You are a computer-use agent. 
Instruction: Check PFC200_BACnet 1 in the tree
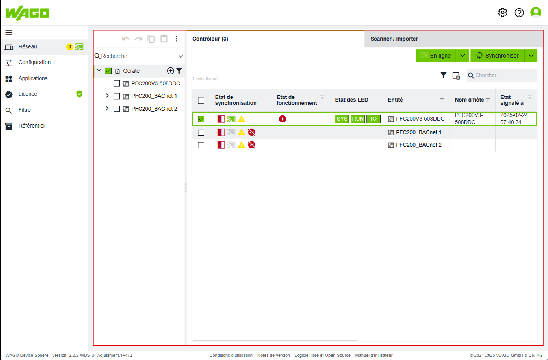(x=117, y=96)
